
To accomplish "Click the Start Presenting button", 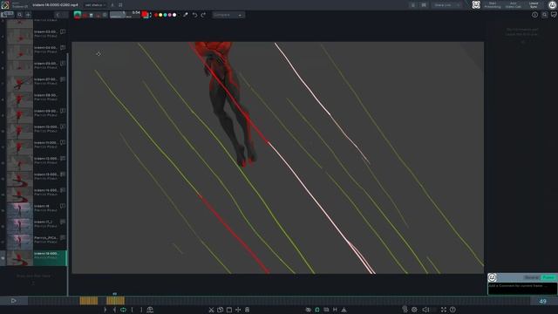I will 492,5.
